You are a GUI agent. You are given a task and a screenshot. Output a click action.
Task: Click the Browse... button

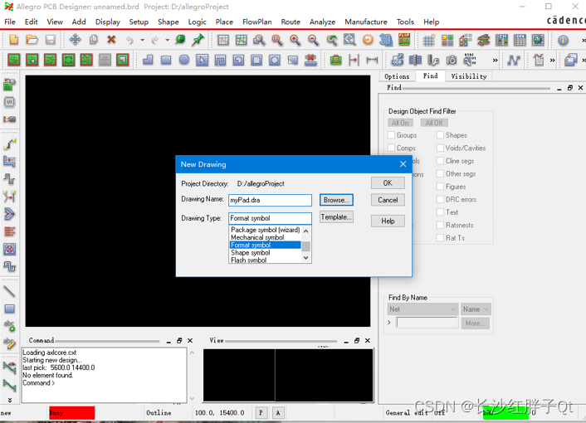coord(336,200)
